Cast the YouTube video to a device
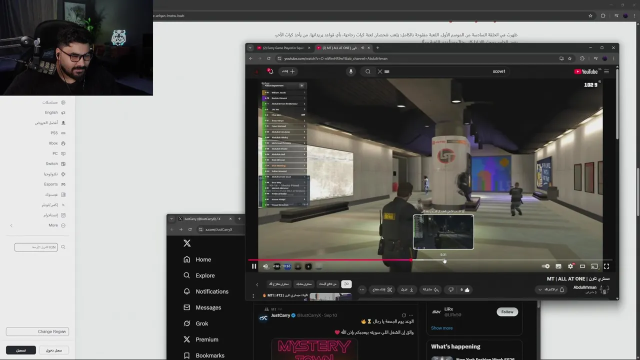Screen dimensions: 640x360 click(x=594, y=266)
